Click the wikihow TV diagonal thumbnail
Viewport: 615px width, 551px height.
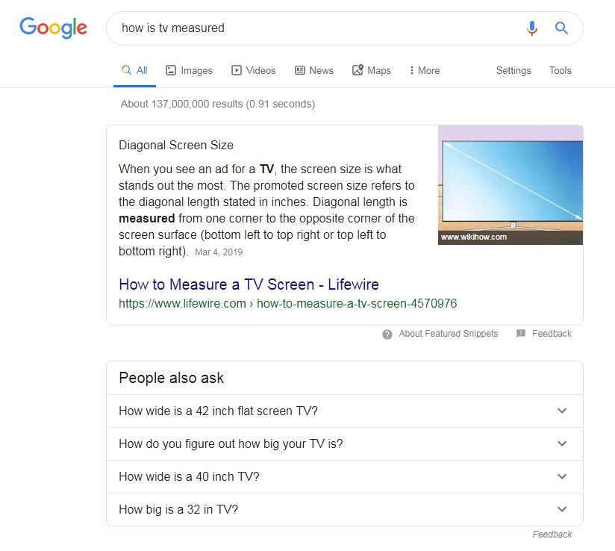tap(511, 185)
